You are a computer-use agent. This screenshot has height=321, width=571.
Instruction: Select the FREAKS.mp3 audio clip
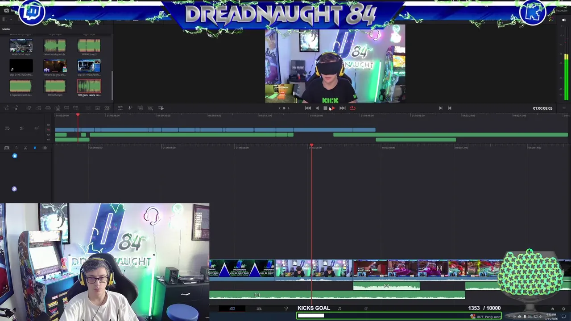tap(55, 86)
